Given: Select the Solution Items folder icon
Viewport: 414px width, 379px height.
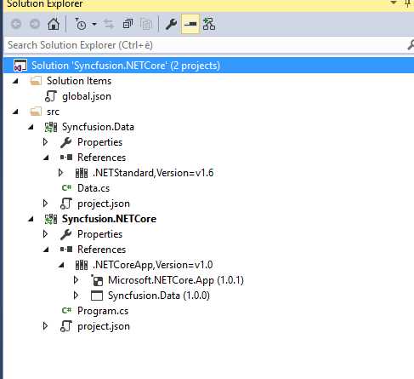Looking at the screenshot, I should tap(36, 81).
